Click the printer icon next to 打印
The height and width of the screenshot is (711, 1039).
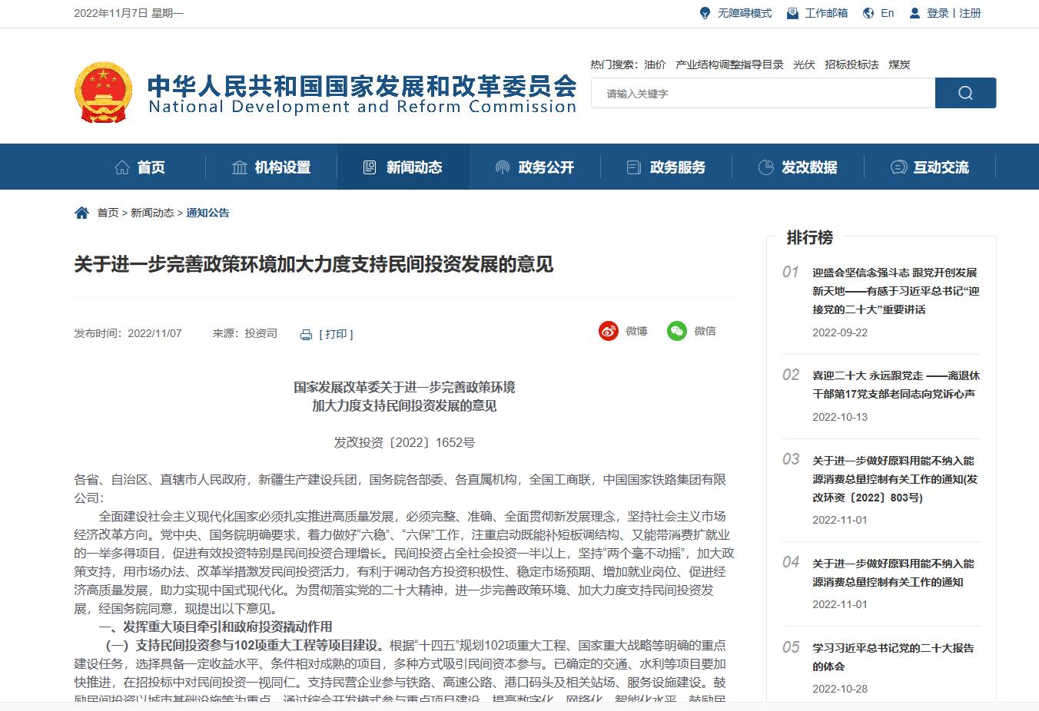[306, 335]
